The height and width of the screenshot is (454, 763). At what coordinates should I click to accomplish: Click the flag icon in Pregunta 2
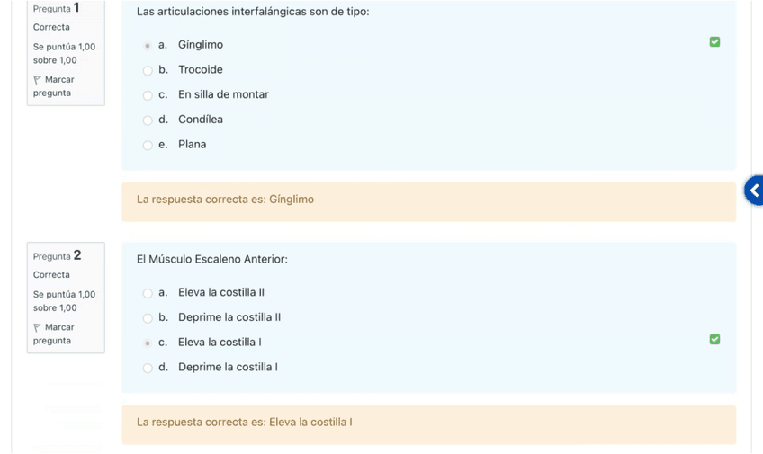38,328
